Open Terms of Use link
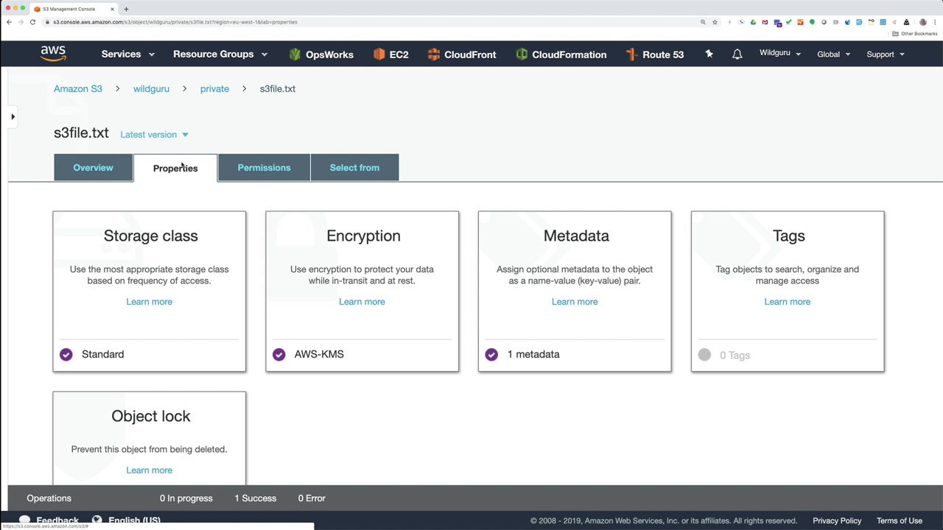Screen dimensions: 943x530 point(900,520)
